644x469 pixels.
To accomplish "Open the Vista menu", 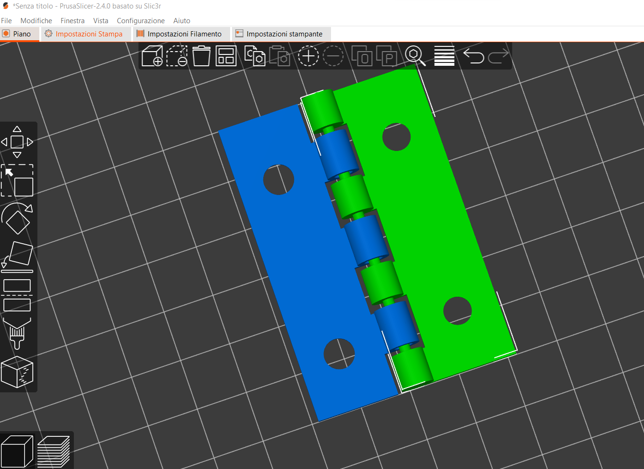I will [x=101, y=21].
